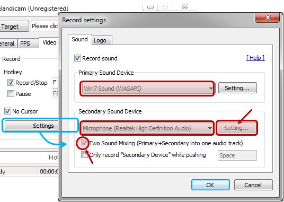This screenshot has height=202, width=284.
Task: Click the Target button in Bandicam window
Action: (14, 27)
